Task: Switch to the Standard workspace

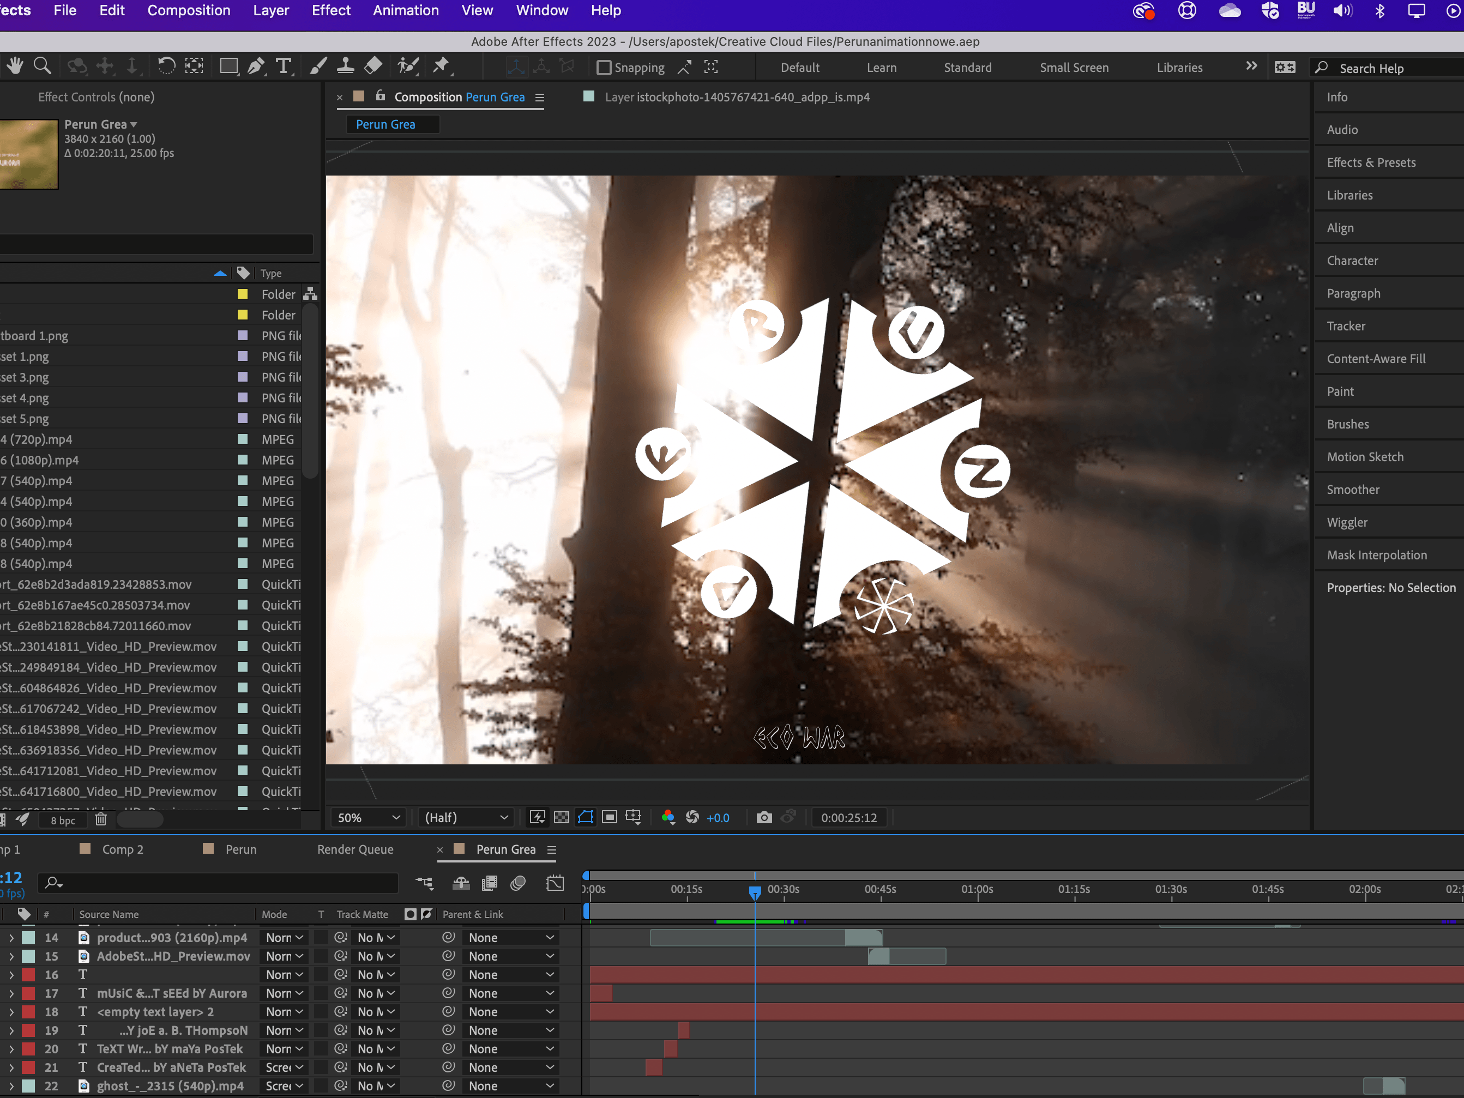Action: pyautogui.click(x=968, y=68)
